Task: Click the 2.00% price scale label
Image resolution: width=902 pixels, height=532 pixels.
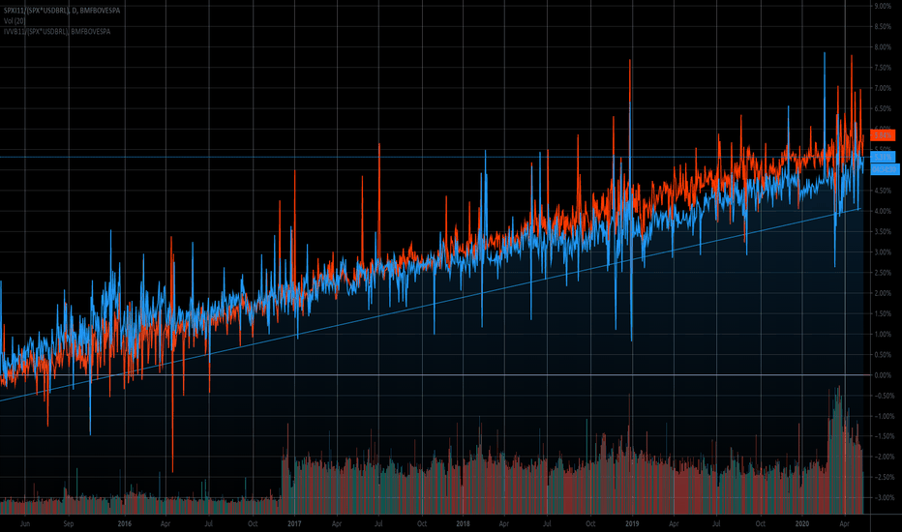Action: click(x=883, y=293)
